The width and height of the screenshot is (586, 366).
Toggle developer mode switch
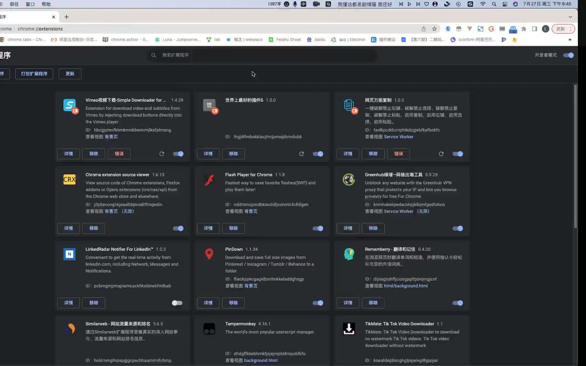tap(569, 55)
